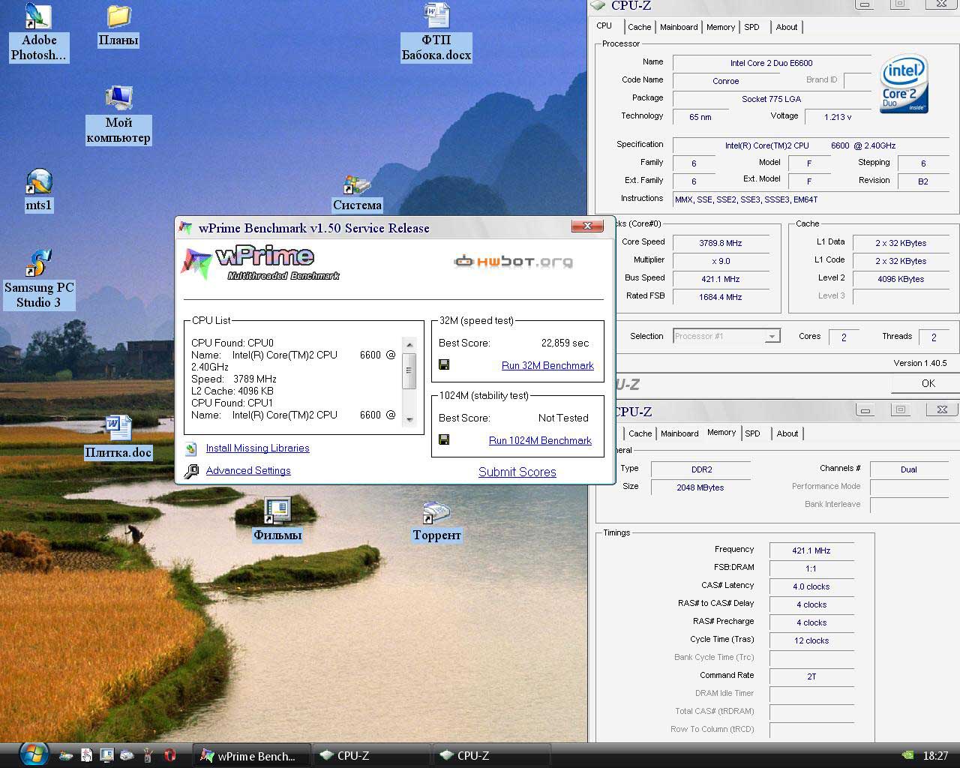960x768 pixels.
Task: Click the Core Speed value 3789.8 MHz
Action: click(721, 243)
